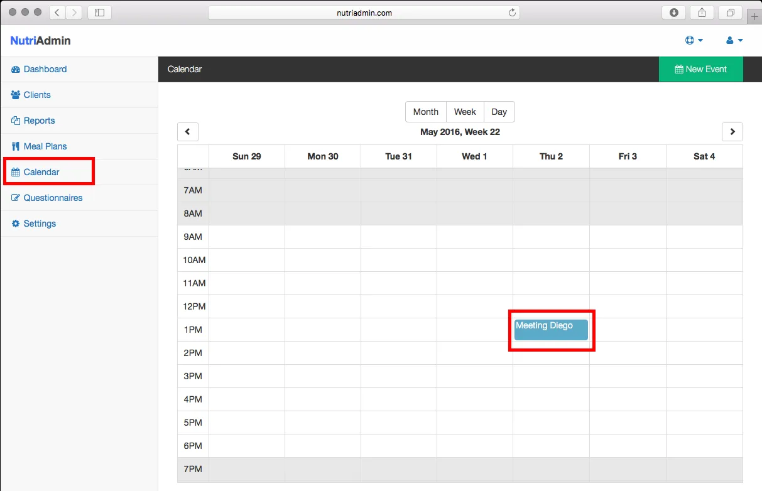Open the Meeting Diego event
This screenshot has height=491, width=762.
tap(551, 330)
